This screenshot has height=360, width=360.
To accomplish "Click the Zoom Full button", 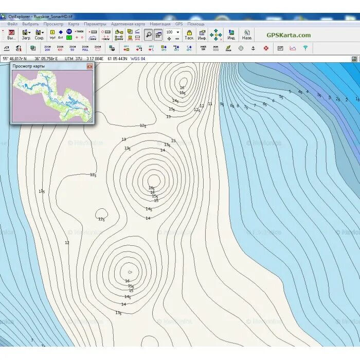I will pos(85,48).
